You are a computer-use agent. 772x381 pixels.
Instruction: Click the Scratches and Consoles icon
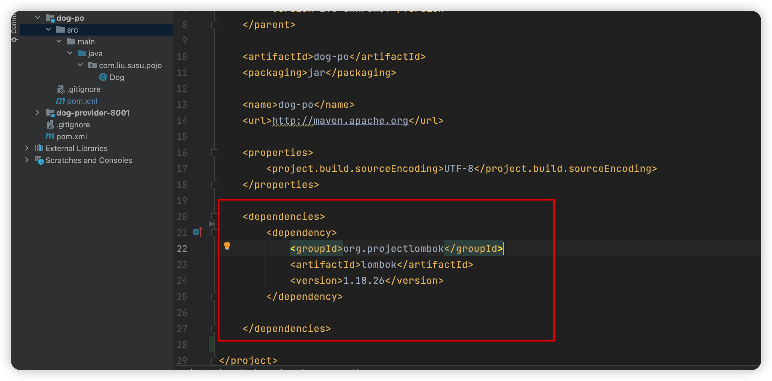point(39,160)
